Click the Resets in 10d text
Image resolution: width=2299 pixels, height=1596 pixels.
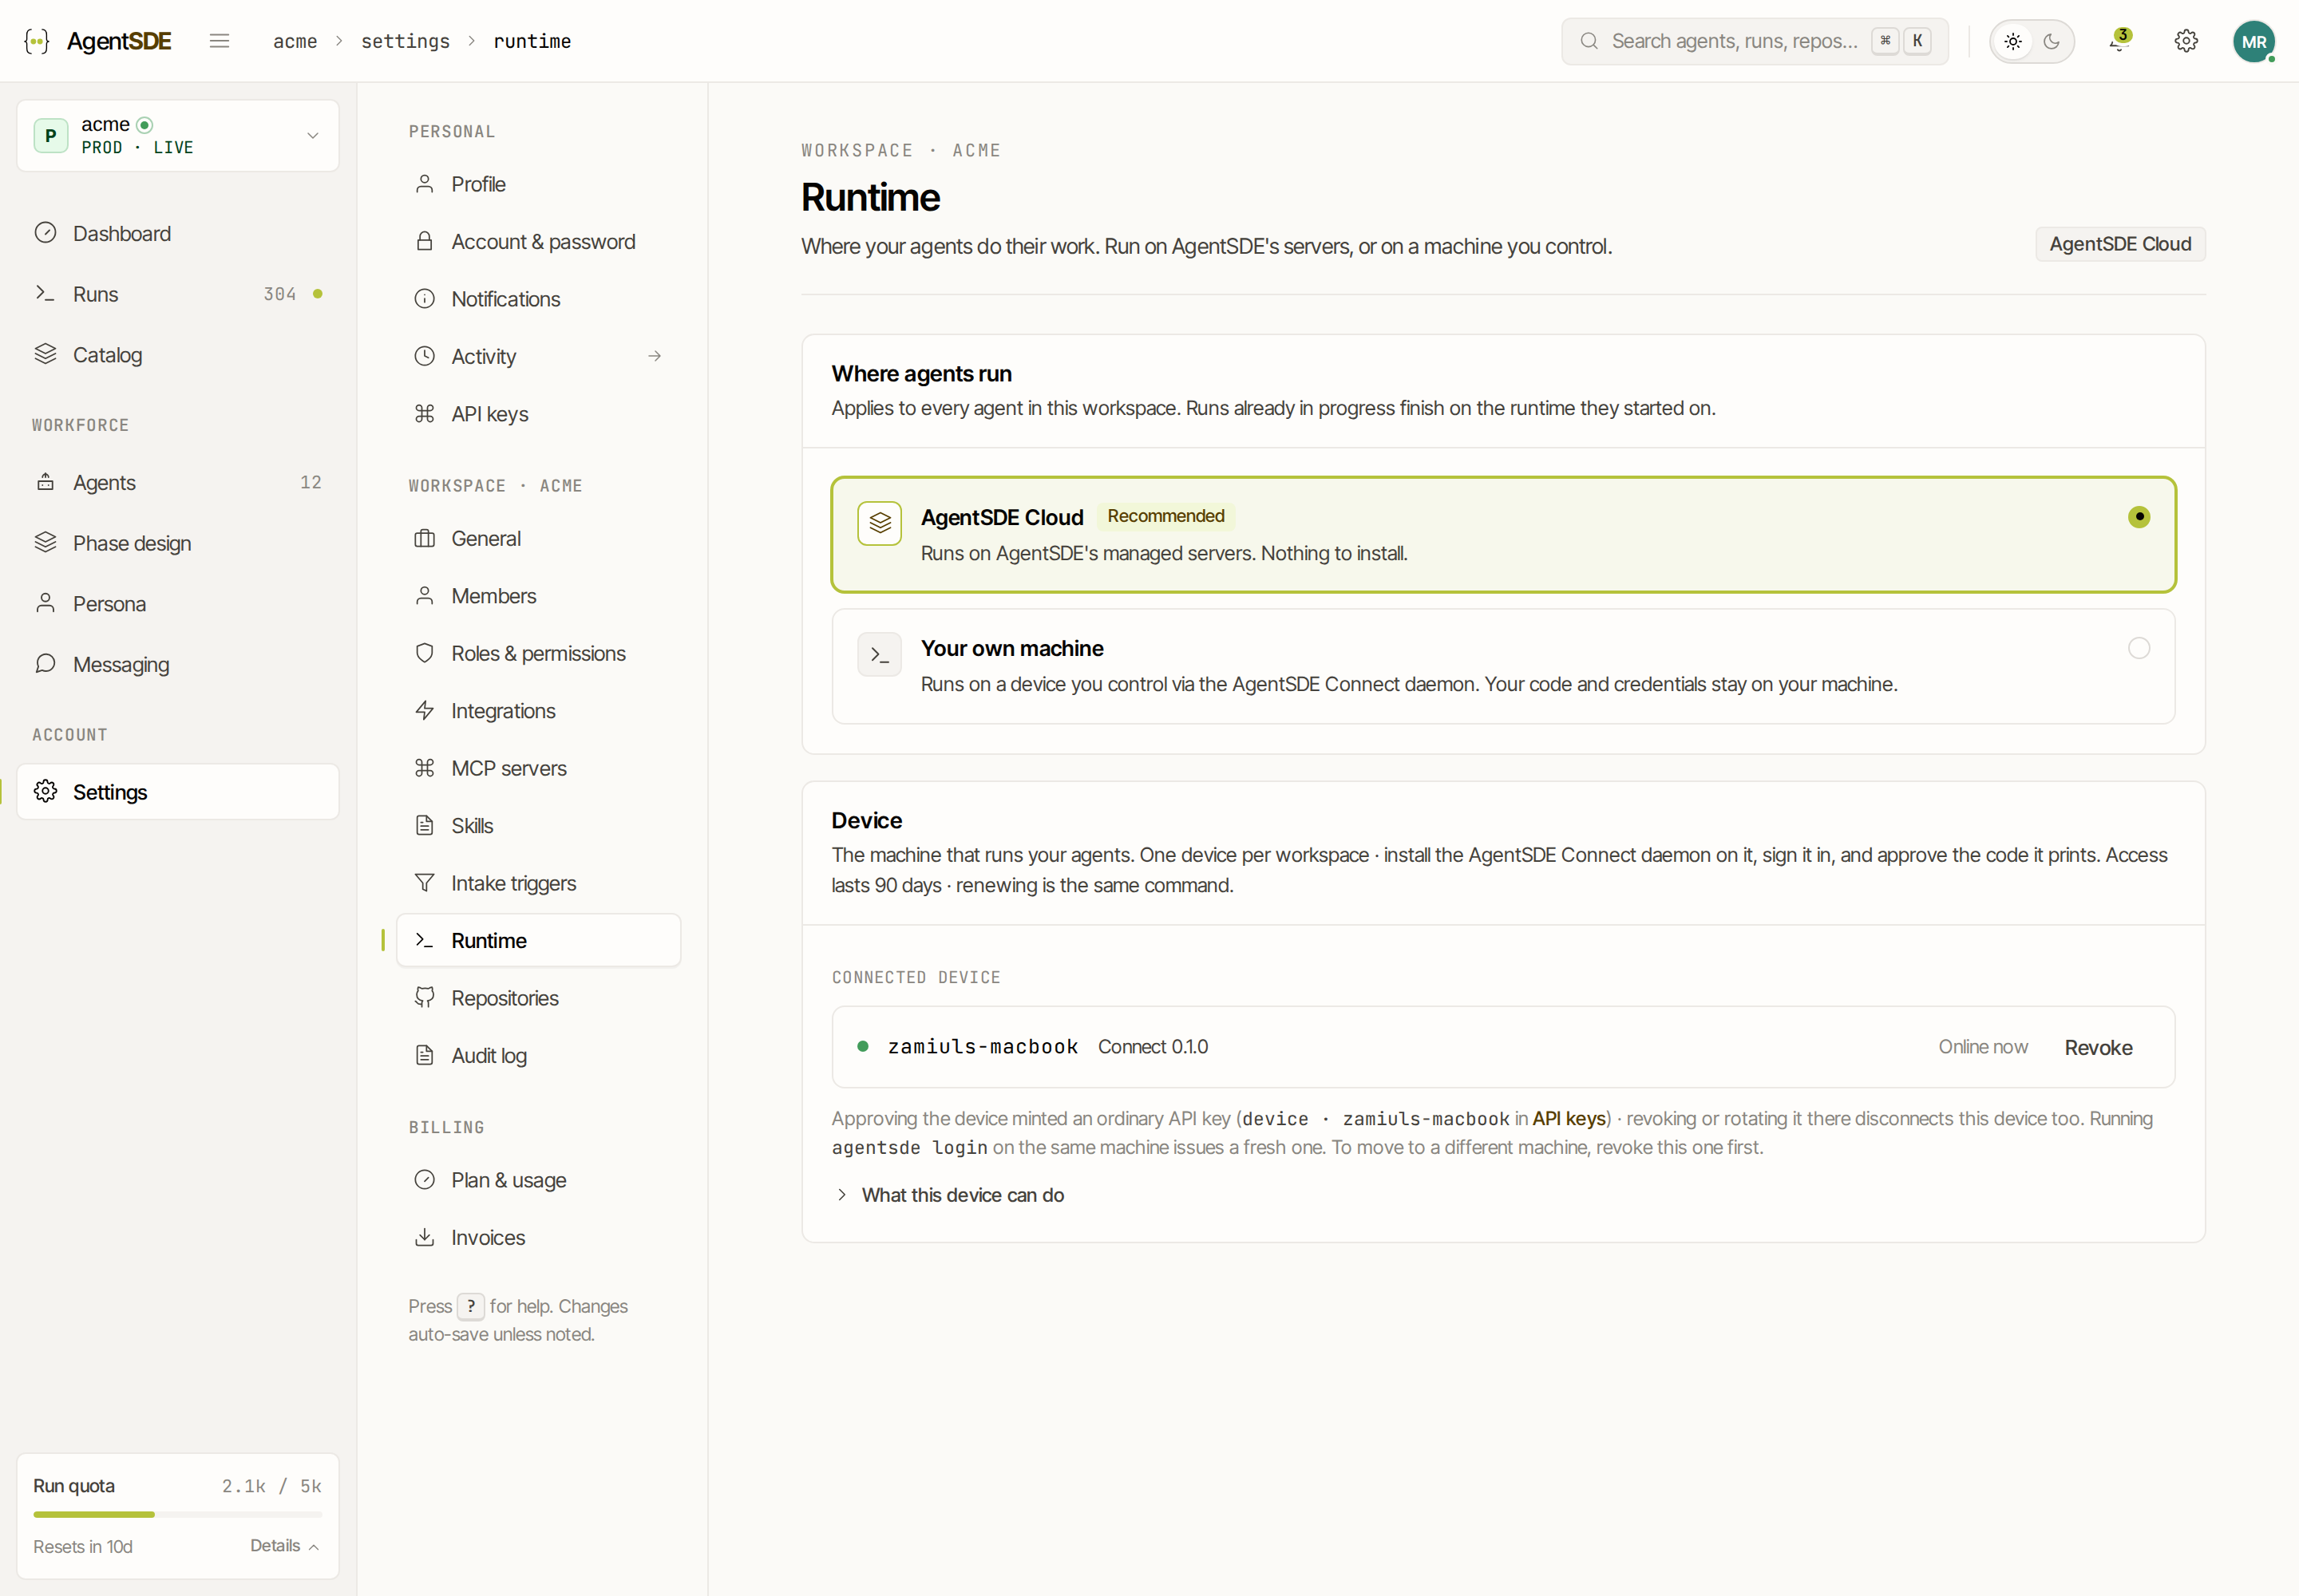(83, 1546)
